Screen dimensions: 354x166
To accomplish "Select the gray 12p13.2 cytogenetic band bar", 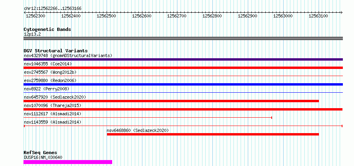I will [x=183, y=38].
